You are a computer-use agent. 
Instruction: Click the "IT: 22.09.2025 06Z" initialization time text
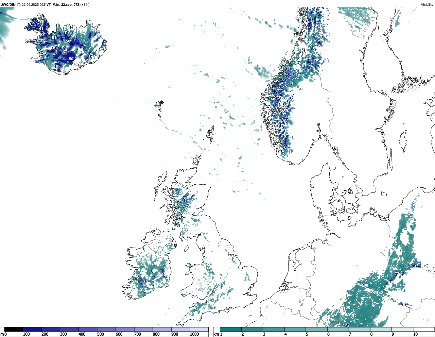(x=31, y=5)
